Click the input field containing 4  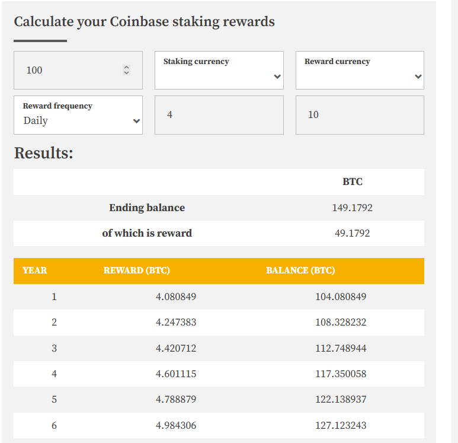coord(219,115)
